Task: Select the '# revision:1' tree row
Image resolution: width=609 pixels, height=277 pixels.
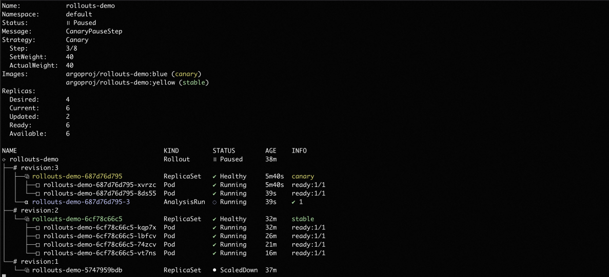Action: [x=35, y=262]
